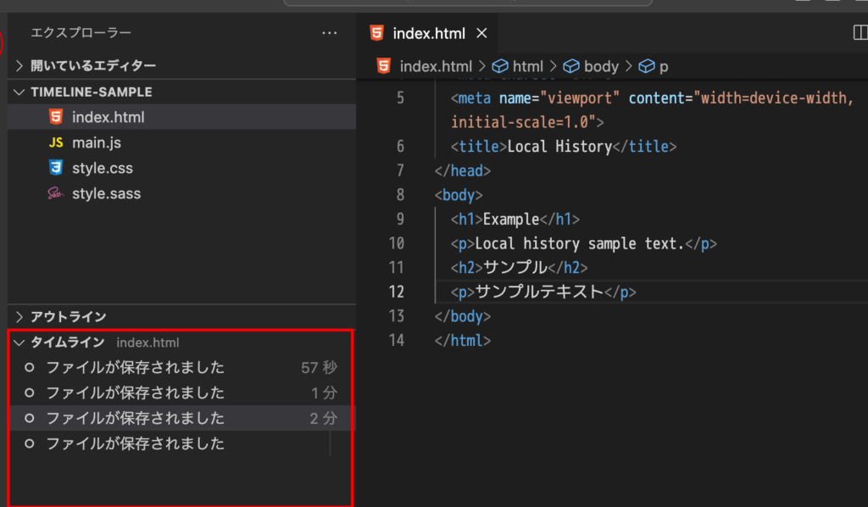Click the CSS icon next to style.css
The height and width of the screenshot is (507, 868).
click(x=56, y=168)
